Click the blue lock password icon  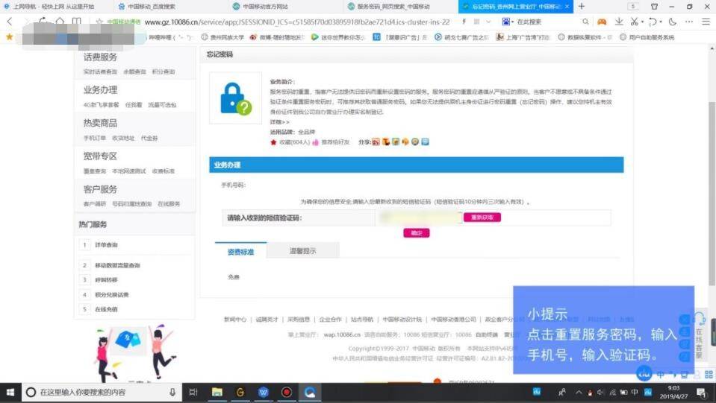pyautogui.click(x=236, y=98)
